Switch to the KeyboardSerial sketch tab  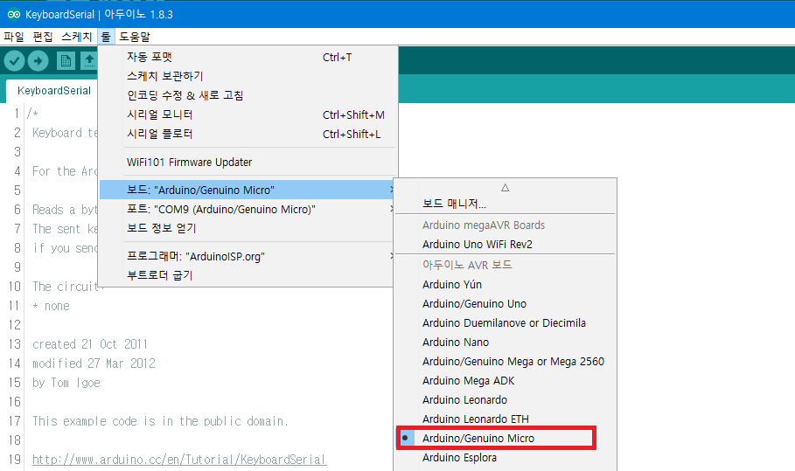pos(53,91)
